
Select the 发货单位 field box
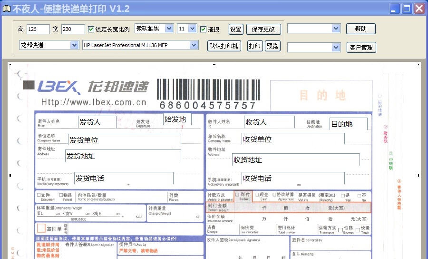(125, 140)
